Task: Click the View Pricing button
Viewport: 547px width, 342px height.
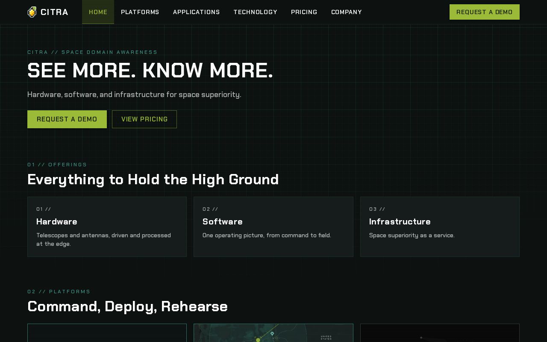Action: point(144,119)
